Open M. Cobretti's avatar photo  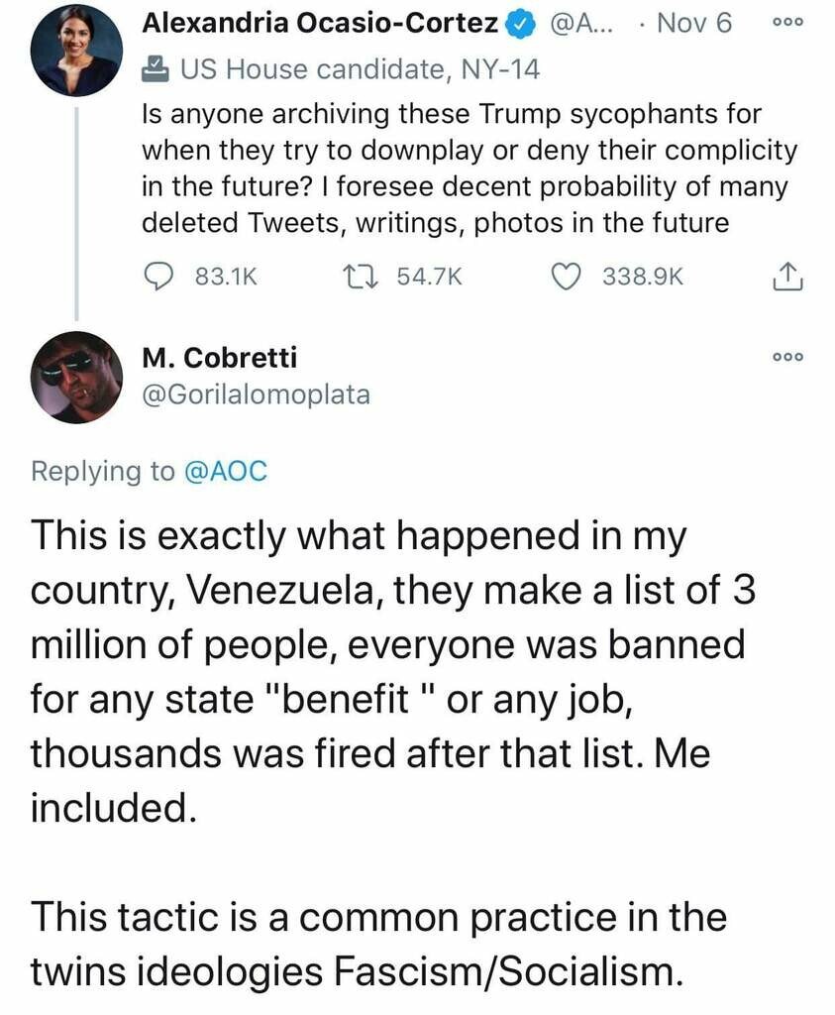[x=76, y=376]
